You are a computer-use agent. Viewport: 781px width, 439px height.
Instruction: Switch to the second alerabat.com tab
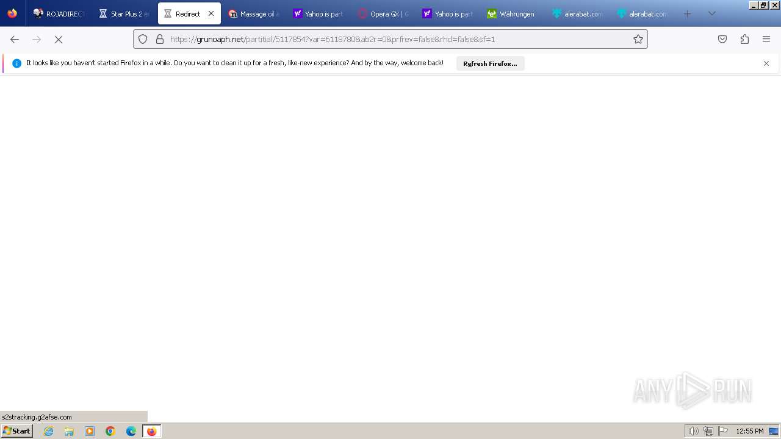642,13
